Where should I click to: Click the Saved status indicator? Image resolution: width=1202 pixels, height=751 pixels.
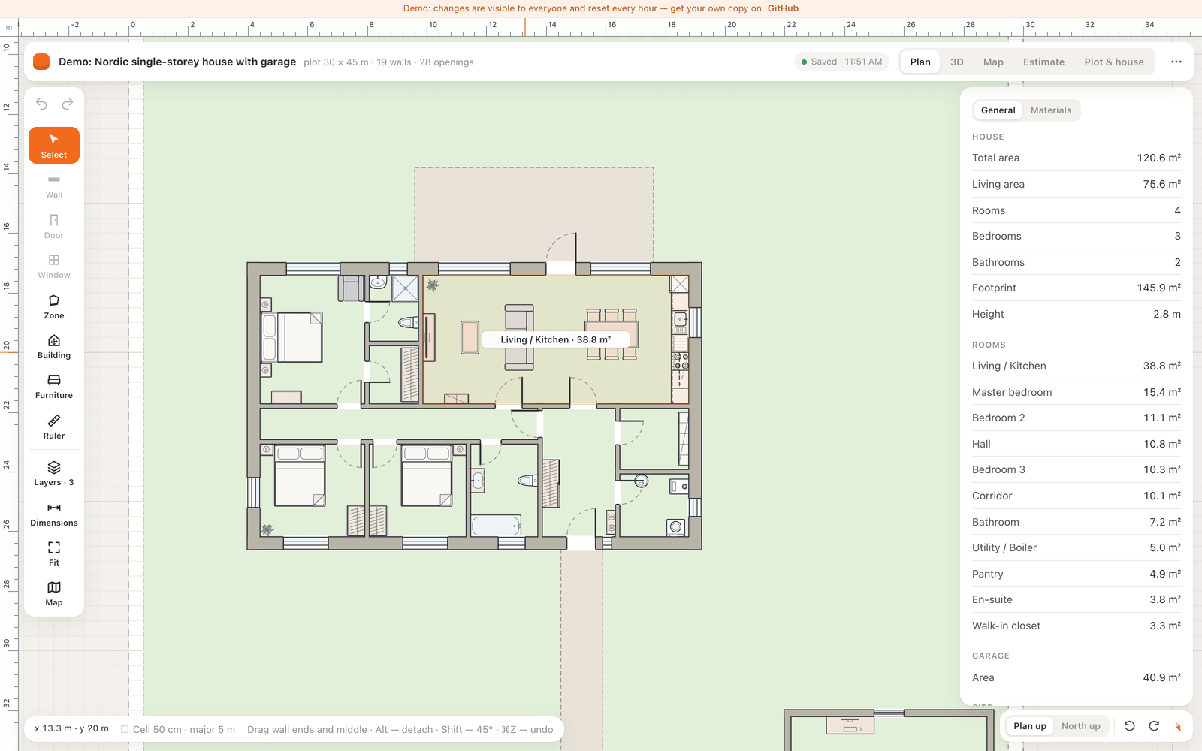pos(841,62)
